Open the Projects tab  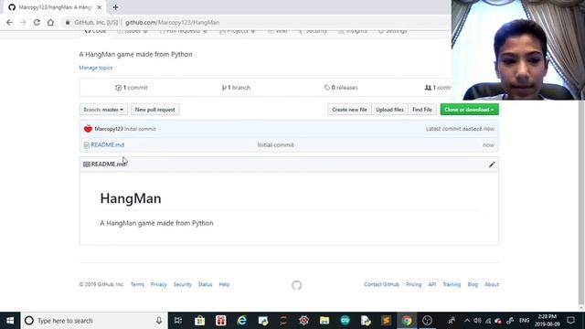(x=238, y=31)
